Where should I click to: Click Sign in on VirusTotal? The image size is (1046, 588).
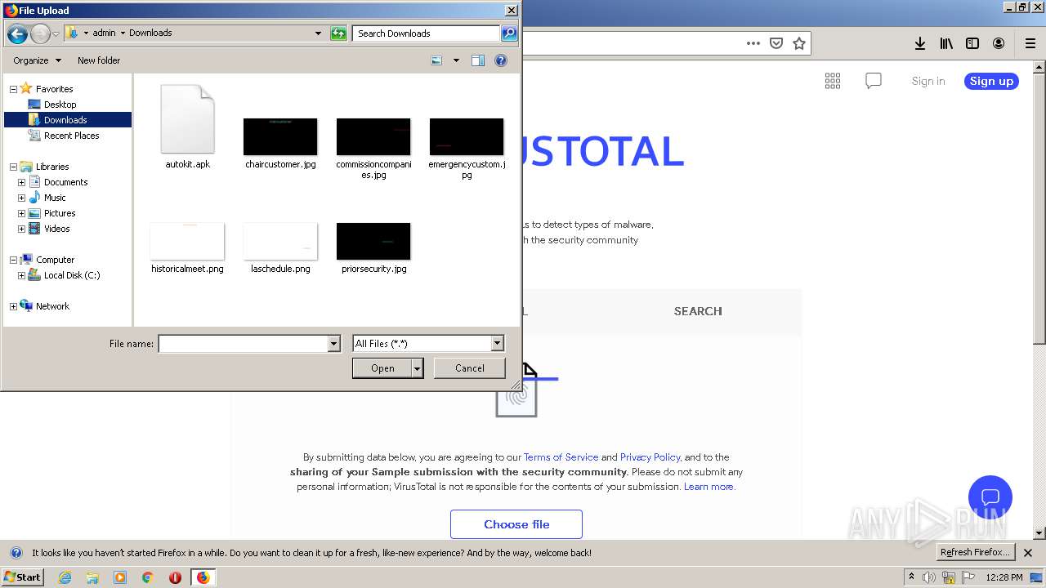(x=928, y=81)
